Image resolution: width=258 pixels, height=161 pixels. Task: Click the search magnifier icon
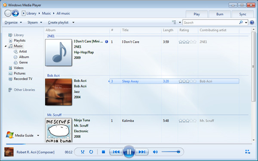[x=241, y=22]
